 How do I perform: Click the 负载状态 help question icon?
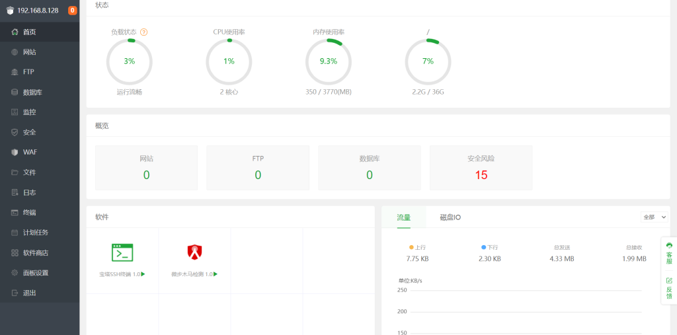[144, 32]
